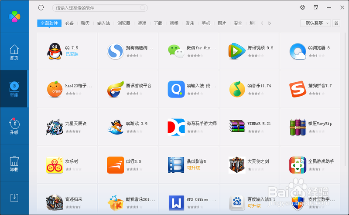Open the 升级 upgrade section
Image resolution: width=349 pixels, height=215 pixels.
(x=14, y=126)
